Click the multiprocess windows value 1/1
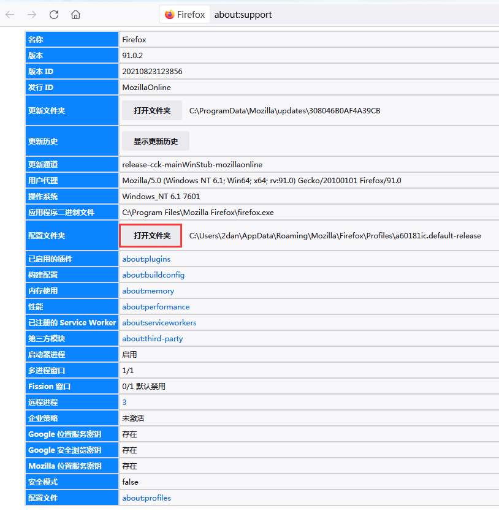 click(128, 371)
